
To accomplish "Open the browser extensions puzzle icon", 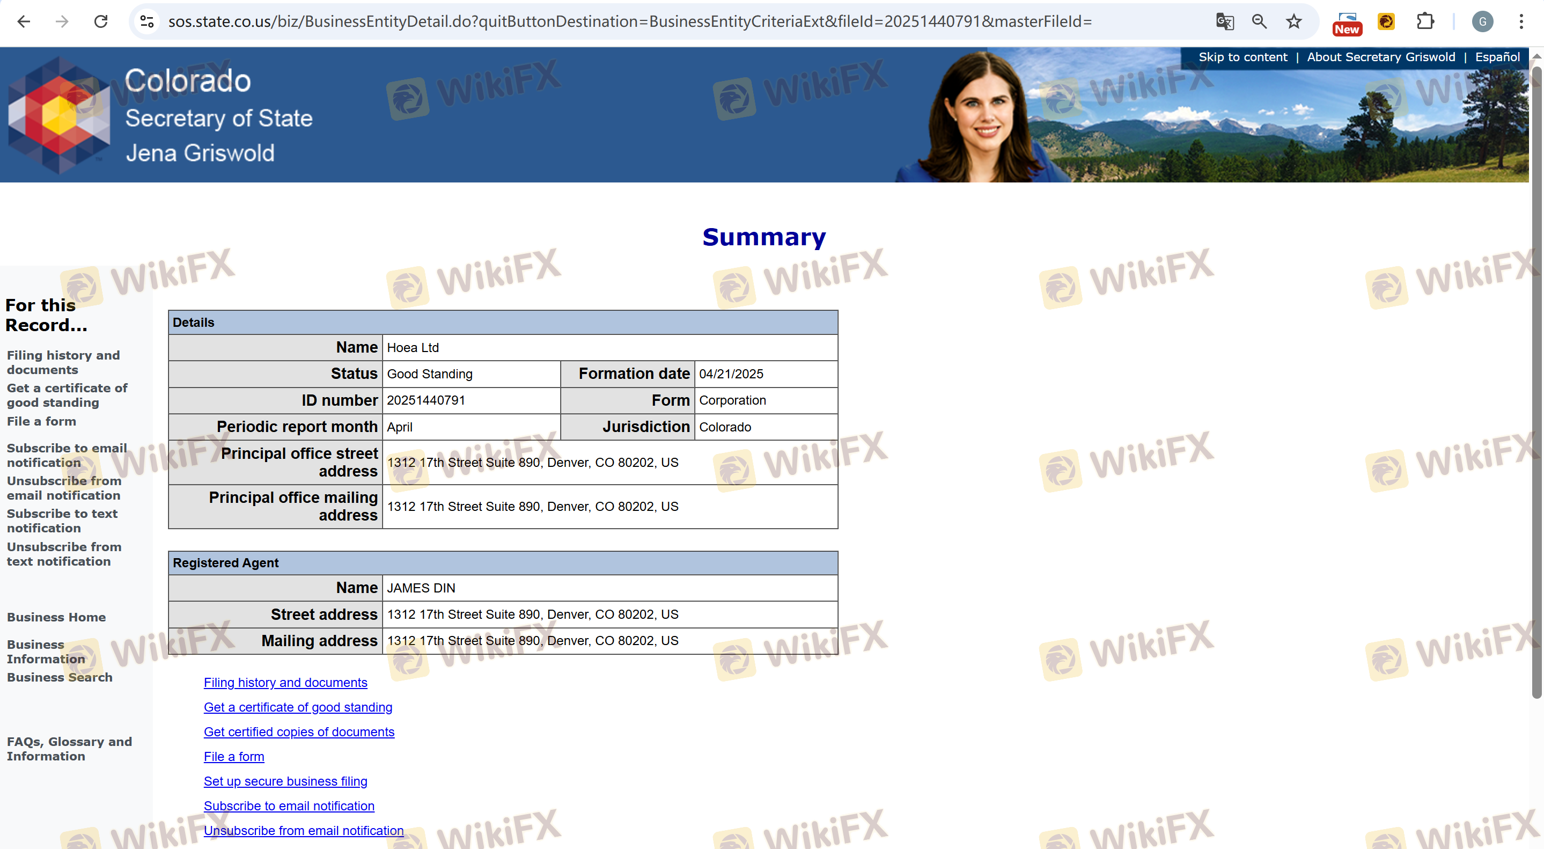I will click(1425, 21).
